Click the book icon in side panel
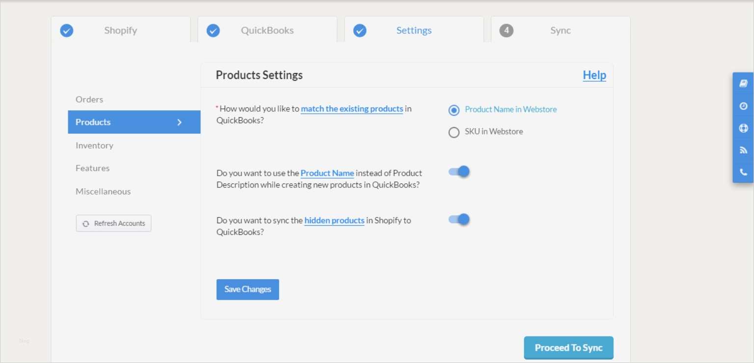Image resolution: width=754 pixels, height=363 pixels. pyautogui.click(x=743, y=83)
